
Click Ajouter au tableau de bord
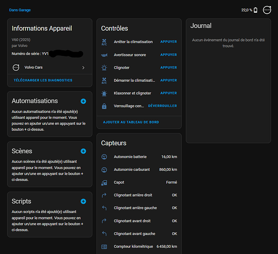tap(131, 122)
